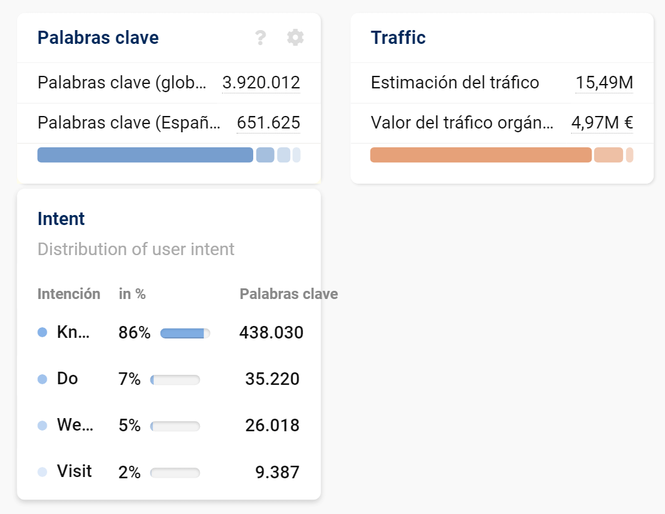
Task: Open the Palabras clave settings gear
Action: (295, 38)
